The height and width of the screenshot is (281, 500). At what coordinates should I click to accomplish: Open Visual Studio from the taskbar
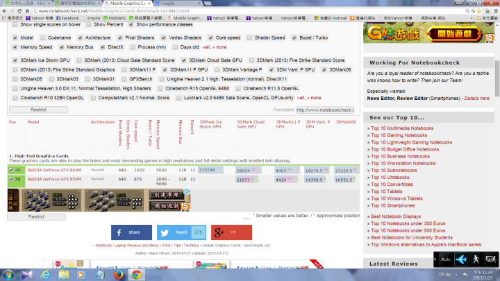pyautogui.click(x=27, y=275)
